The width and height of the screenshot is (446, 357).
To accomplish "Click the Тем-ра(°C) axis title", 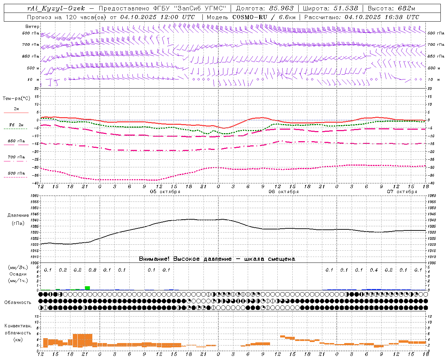I will [16, 99].
